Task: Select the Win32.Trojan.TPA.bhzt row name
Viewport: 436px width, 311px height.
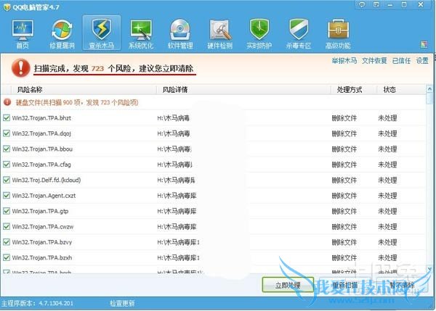Action: 41,118
